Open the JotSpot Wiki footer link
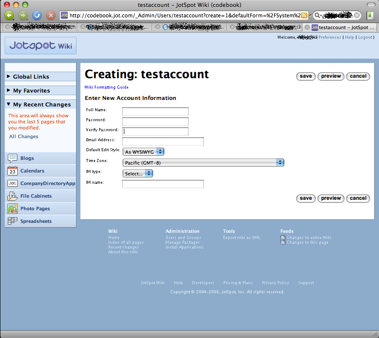The image size is (379, 338). point(153,283)
